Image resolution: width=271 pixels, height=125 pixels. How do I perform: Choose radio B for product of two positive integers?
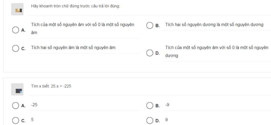coord(150,25)
